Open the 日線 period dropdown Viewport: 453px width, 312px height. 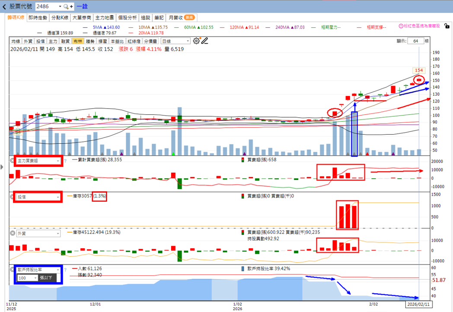(x=175, y=41)
